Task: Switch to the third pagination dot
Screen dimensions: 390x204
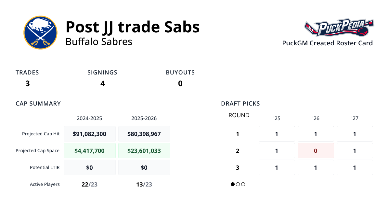Action: click(243, 184)
